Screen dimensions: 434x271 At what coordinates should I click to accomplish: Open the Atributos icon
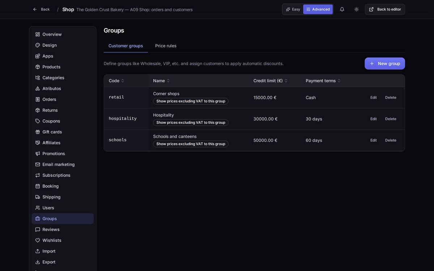38,89
